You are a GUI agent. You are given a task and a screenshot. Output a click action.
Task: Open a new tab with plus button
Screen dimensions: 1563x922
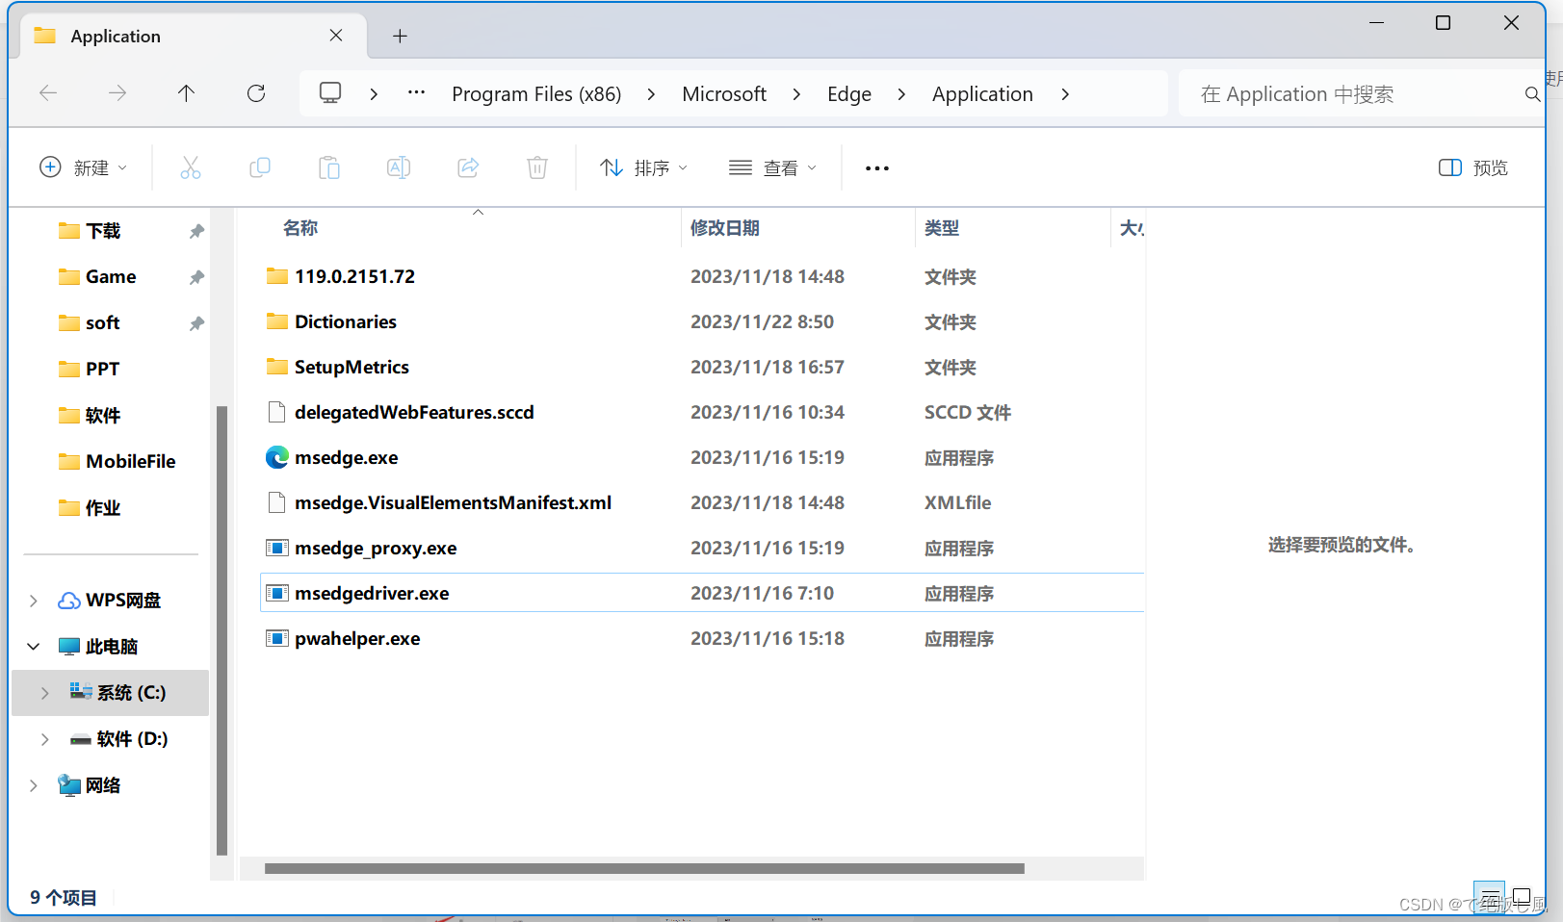pyautogui.click(x=401, y=37)
